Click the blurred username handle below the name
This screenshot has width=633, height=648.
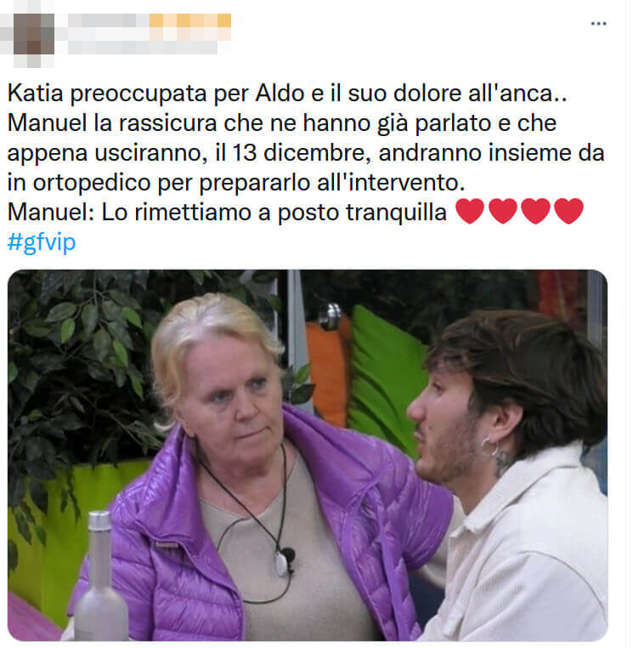point(143,48)
